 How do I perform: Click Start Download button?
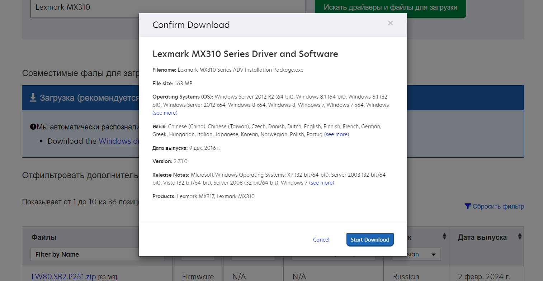click(370, 240)
